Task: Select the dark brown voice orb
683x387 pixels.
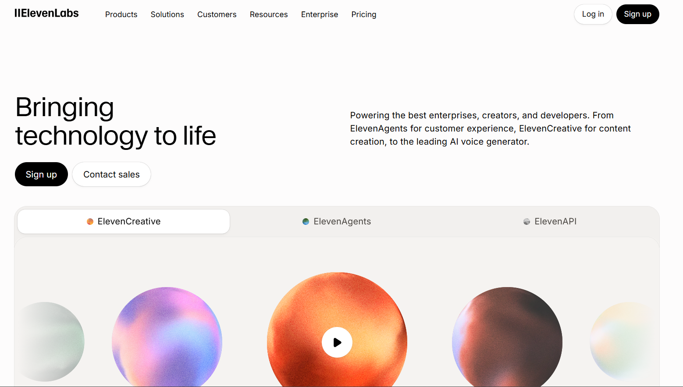Action: click(507, 337)
